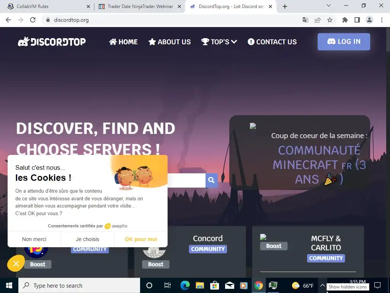Screen dimensions: 390x293
Task: Open Microsoft Store from taskbar
Action: tap(214, 285)
